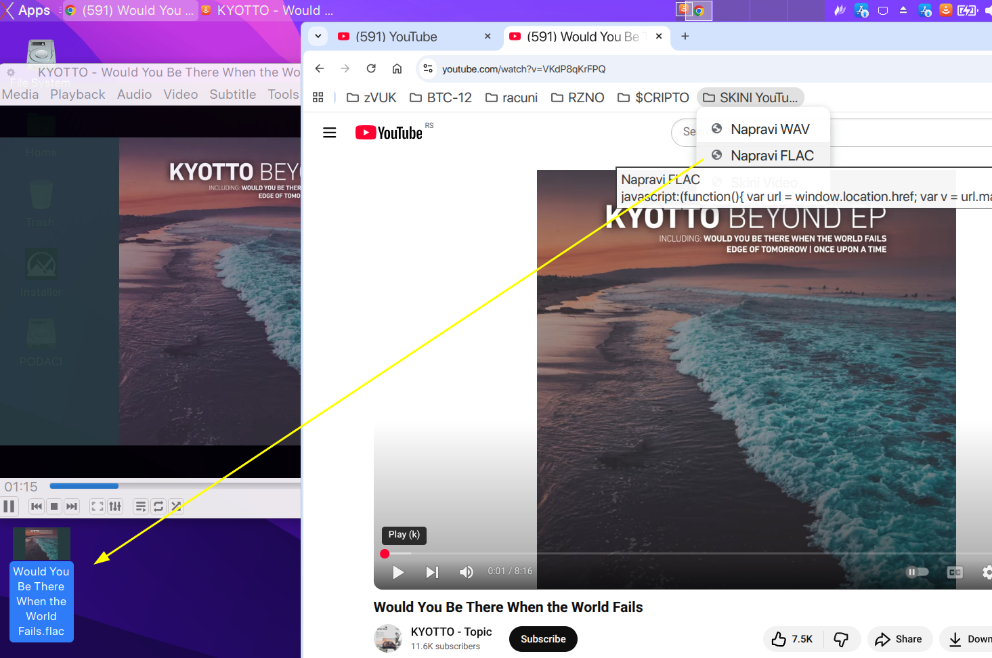This screenshot has height=658, width=992.
Task: Expand the $CRIPTO bookmark folder
Action: pos(653,97)
